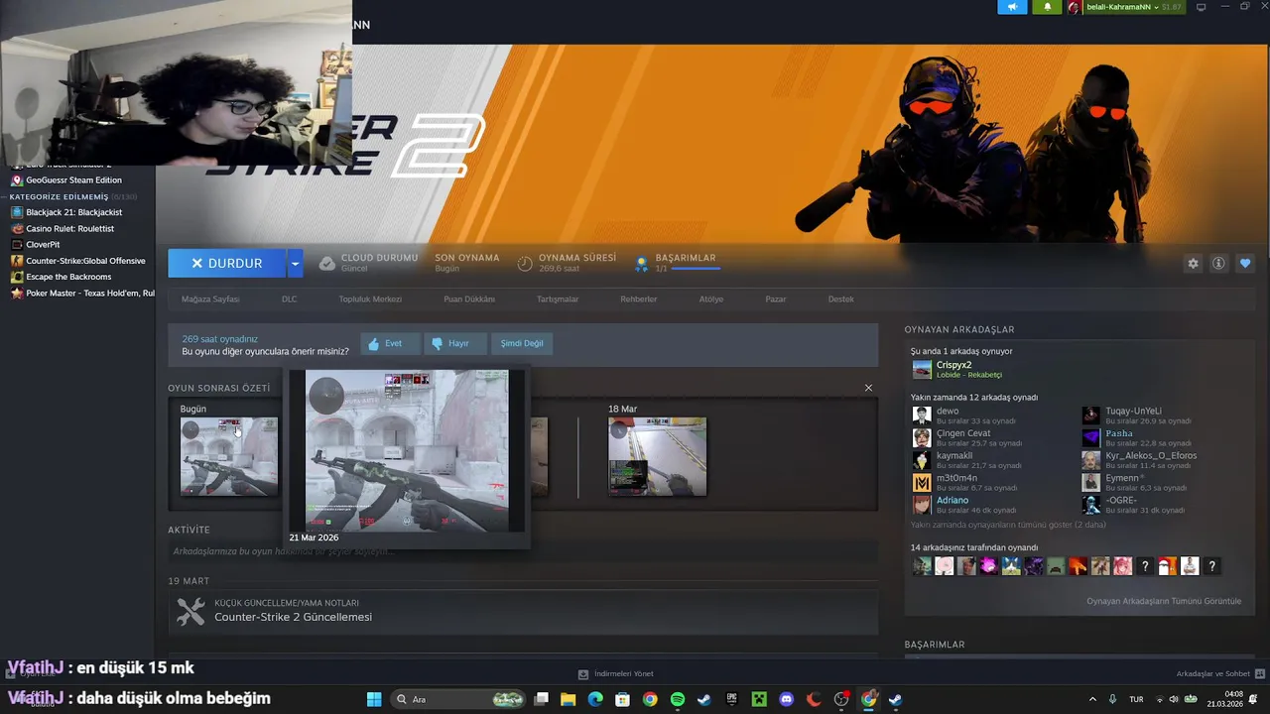Open Pasha friend avatar
The width and height of the screenshot is (1270, 714).
[x=1090, y=437]
